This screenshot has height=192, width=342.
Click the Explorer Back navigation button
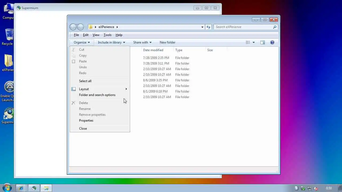point(73,27)
